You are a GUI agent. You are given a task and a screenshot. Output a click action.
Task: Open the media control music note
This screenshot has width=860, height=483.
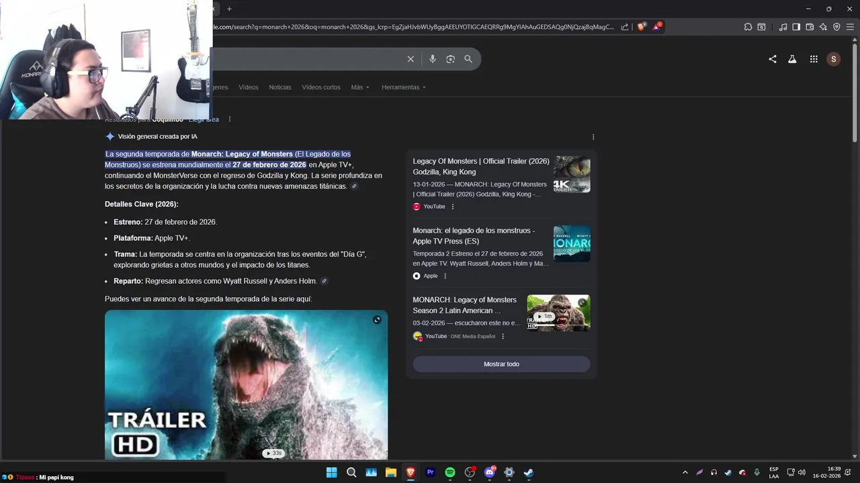click(783, 27)
